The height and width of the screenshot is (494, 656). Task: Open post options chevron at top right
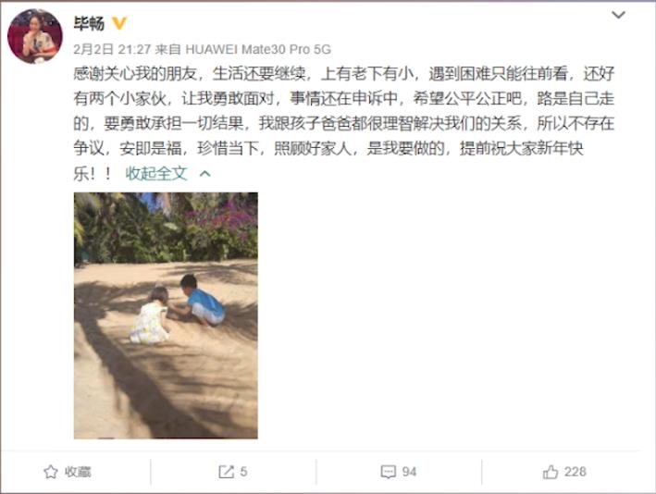coord(618,15)
